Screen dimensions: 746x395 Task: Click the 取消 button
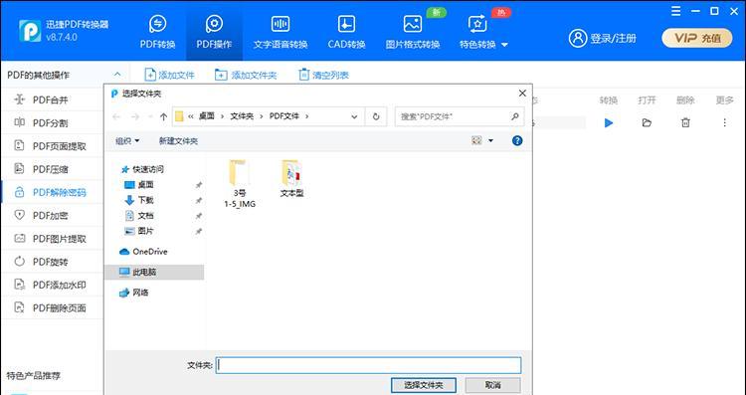(493, 385)
